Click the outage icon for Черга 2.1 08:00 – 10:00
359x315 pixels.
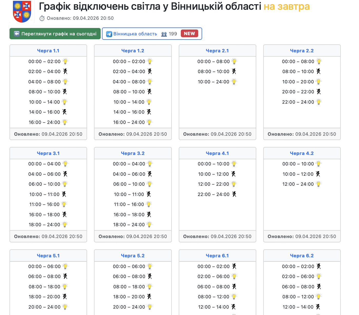[234, 72]
